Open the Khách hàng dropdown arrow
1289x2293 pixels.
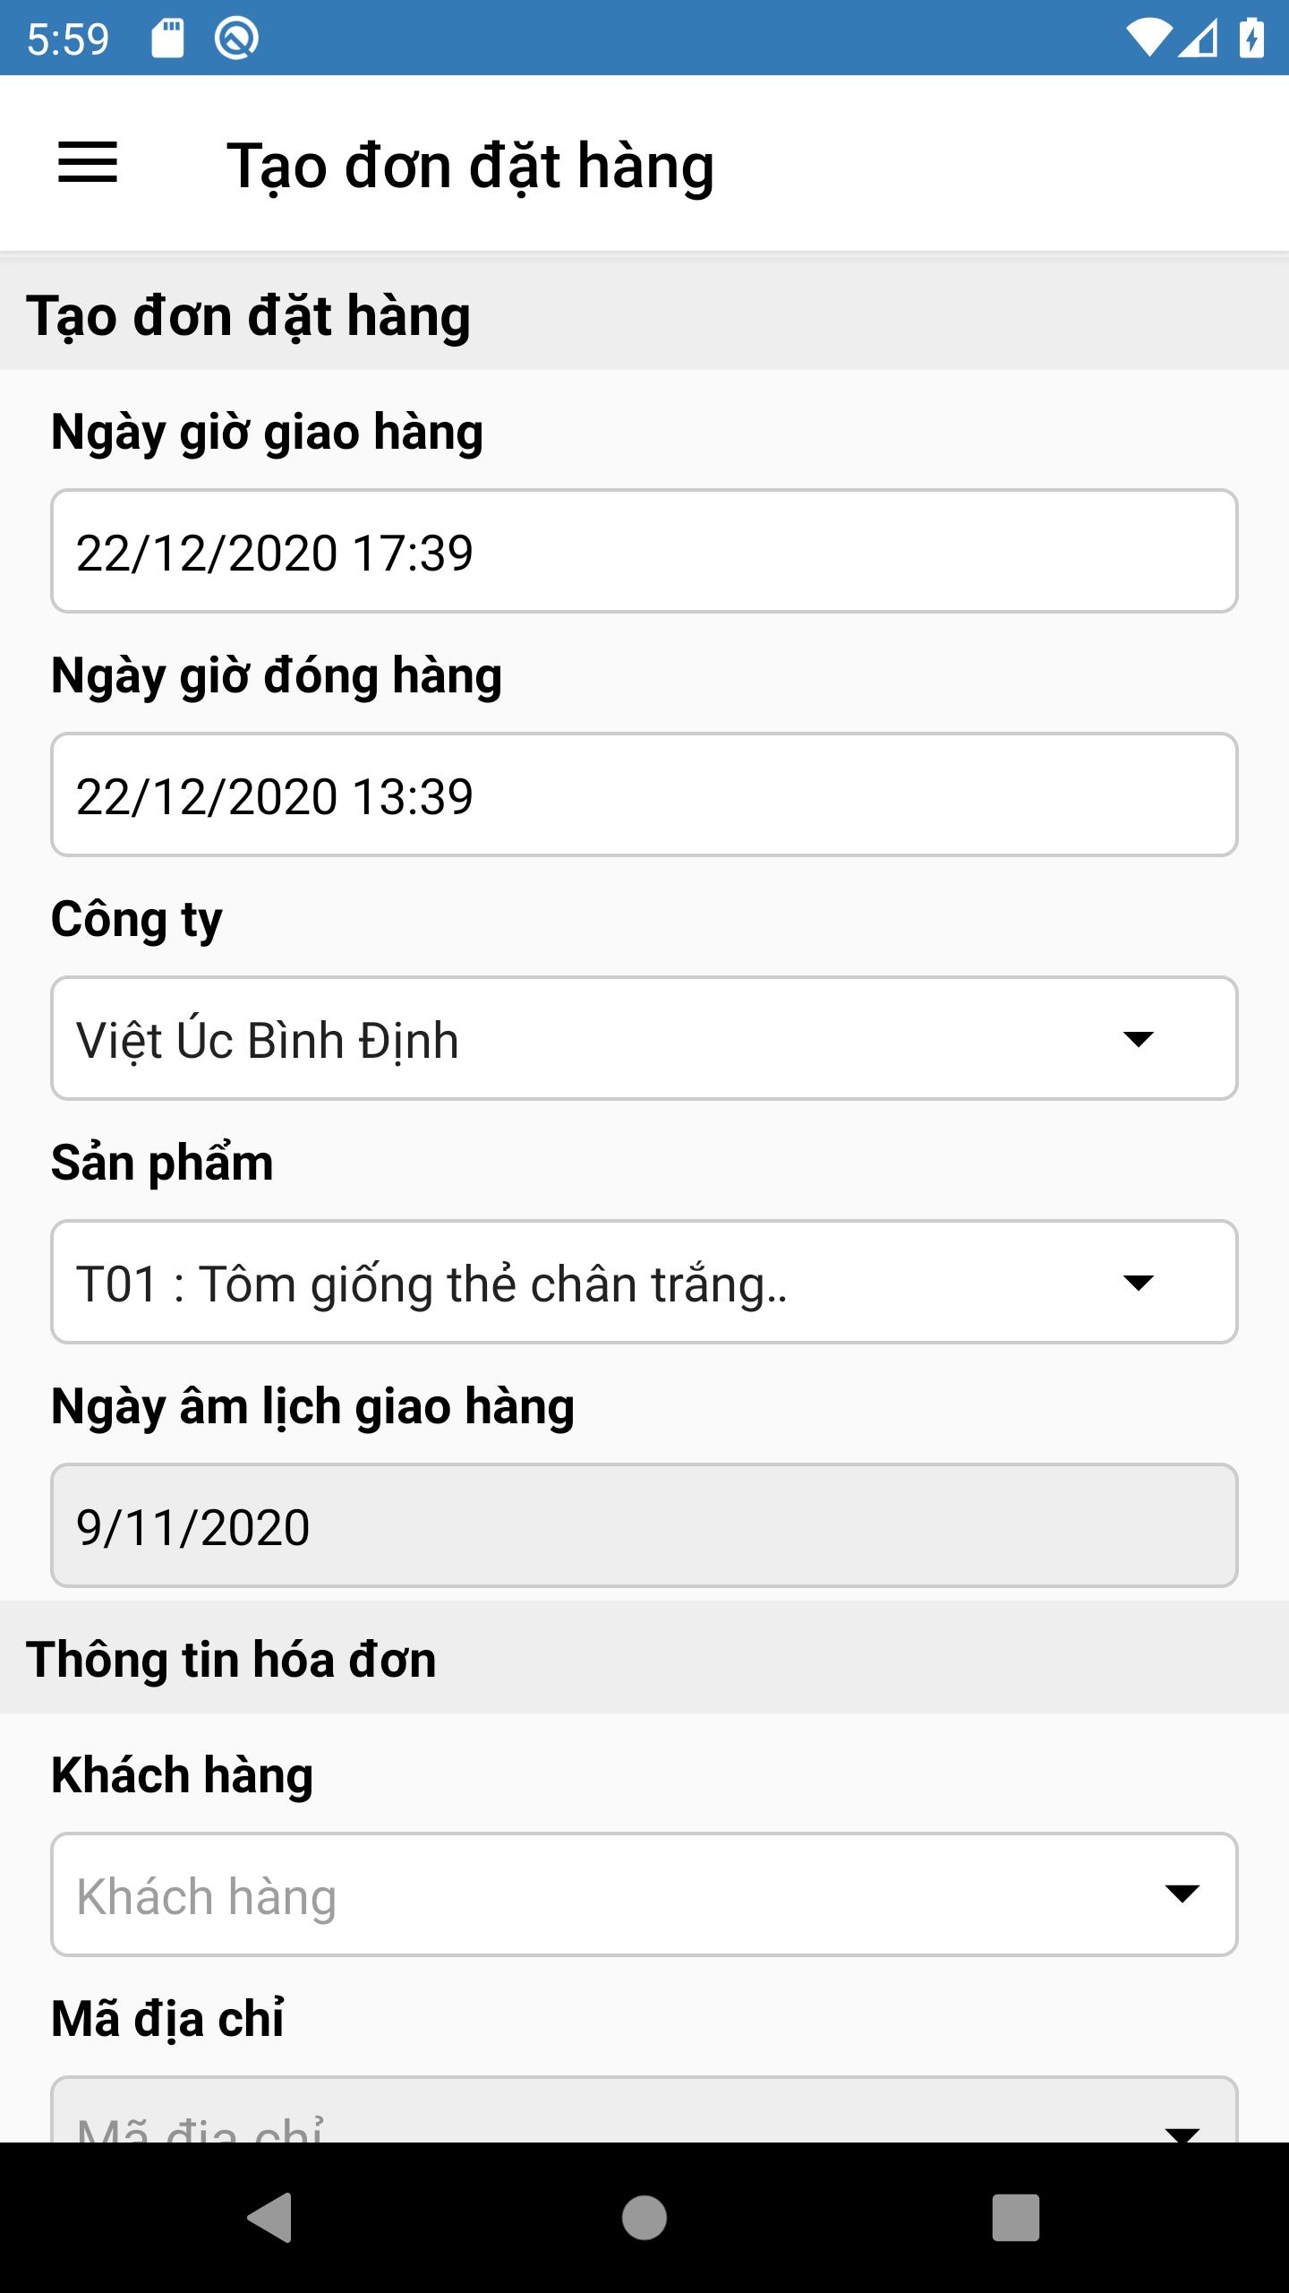click(x=1182, y=1894)
